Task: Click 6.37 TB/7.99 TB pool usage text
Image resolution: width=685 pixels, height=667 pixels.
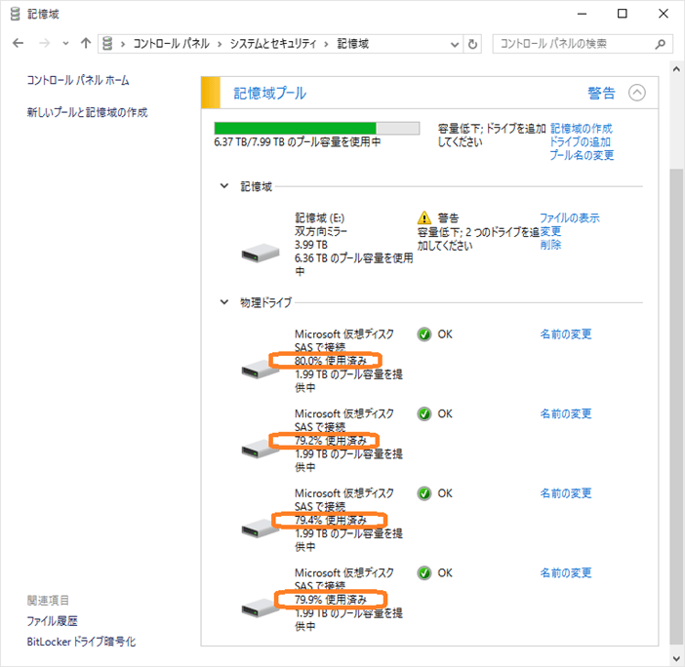Action: (297, 141)
